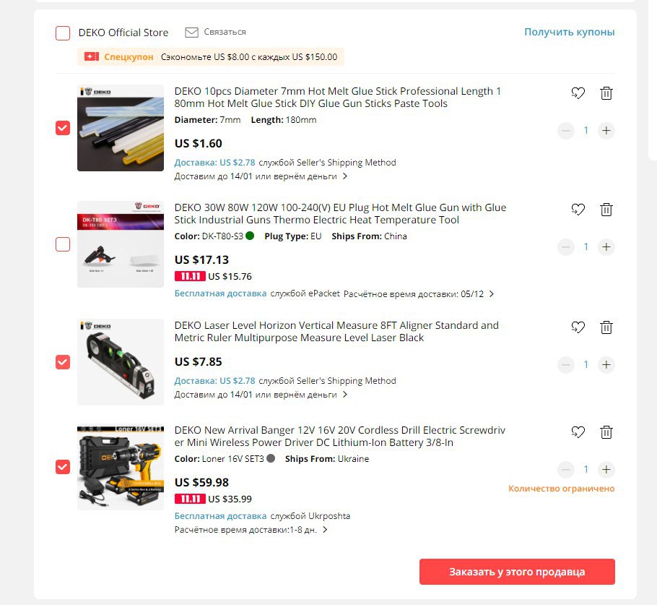Viewport: 657px width, 605px height.
Task: Open the Получить купоны link
Action: [570, 32]
